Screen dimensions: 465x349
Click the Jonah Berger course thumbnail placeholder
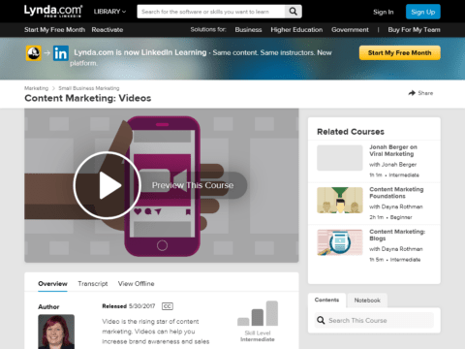click(x=340, y=158)
